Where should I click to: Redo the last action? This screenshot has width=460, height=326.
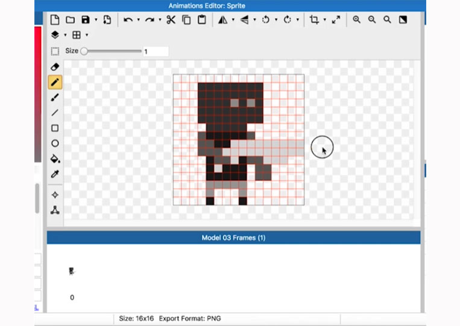tap(150, 20)
